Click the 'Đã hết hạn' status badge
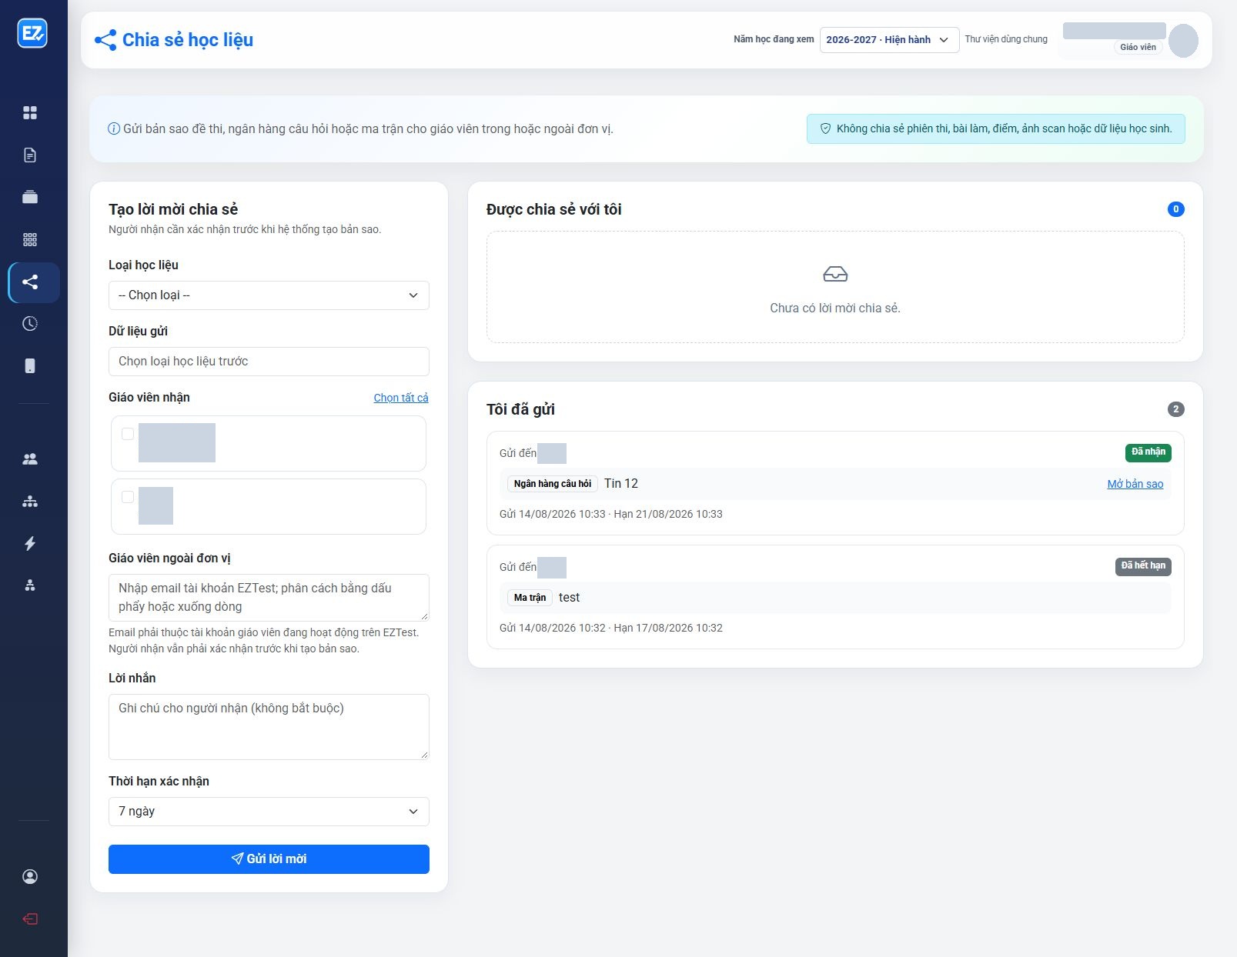The width and height of the screenshot is (1237, 957). coord(1143,566)
